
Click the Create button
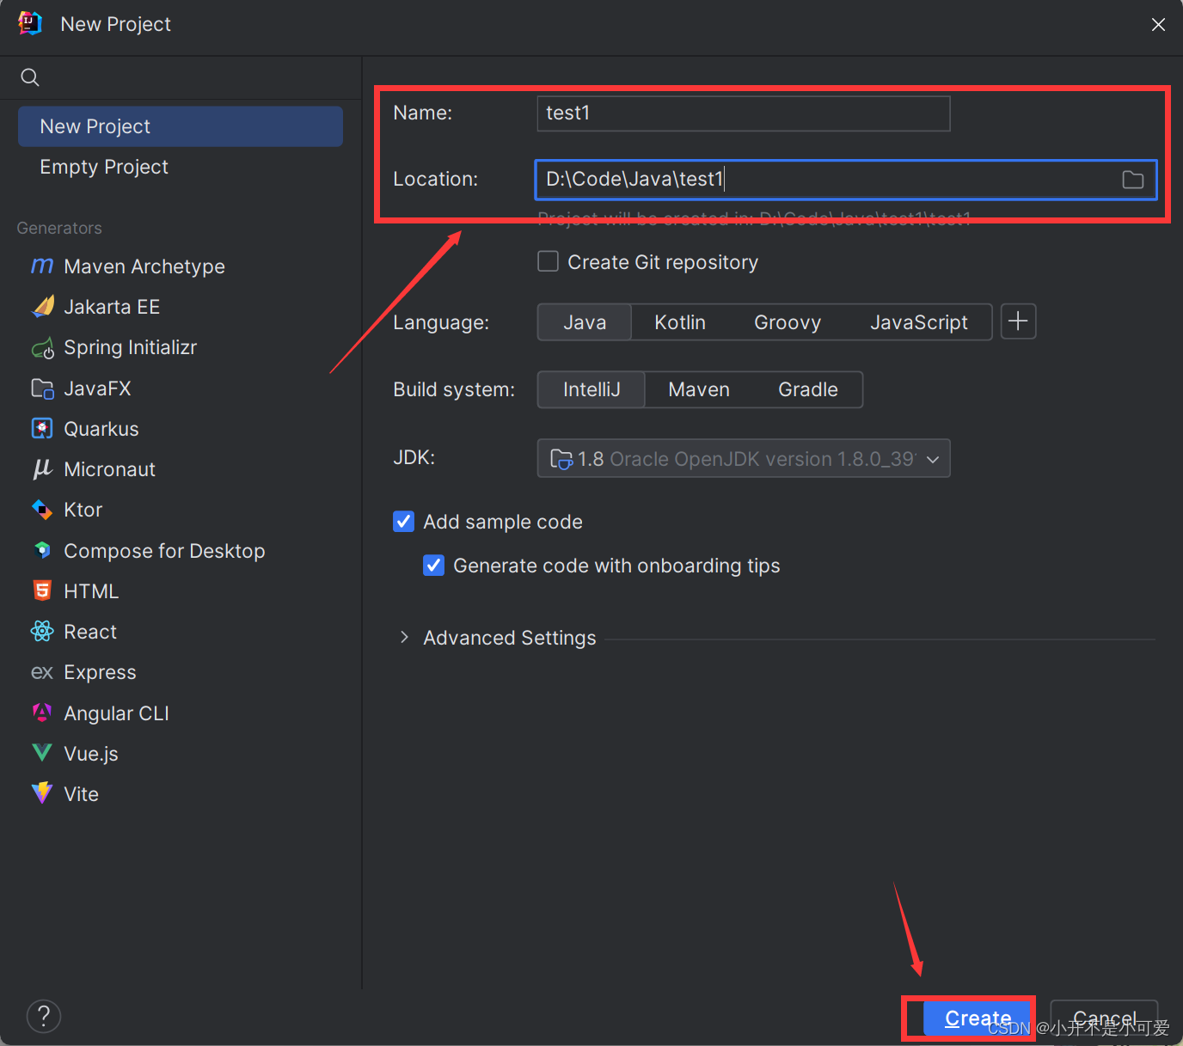[x=978, y=1018]
